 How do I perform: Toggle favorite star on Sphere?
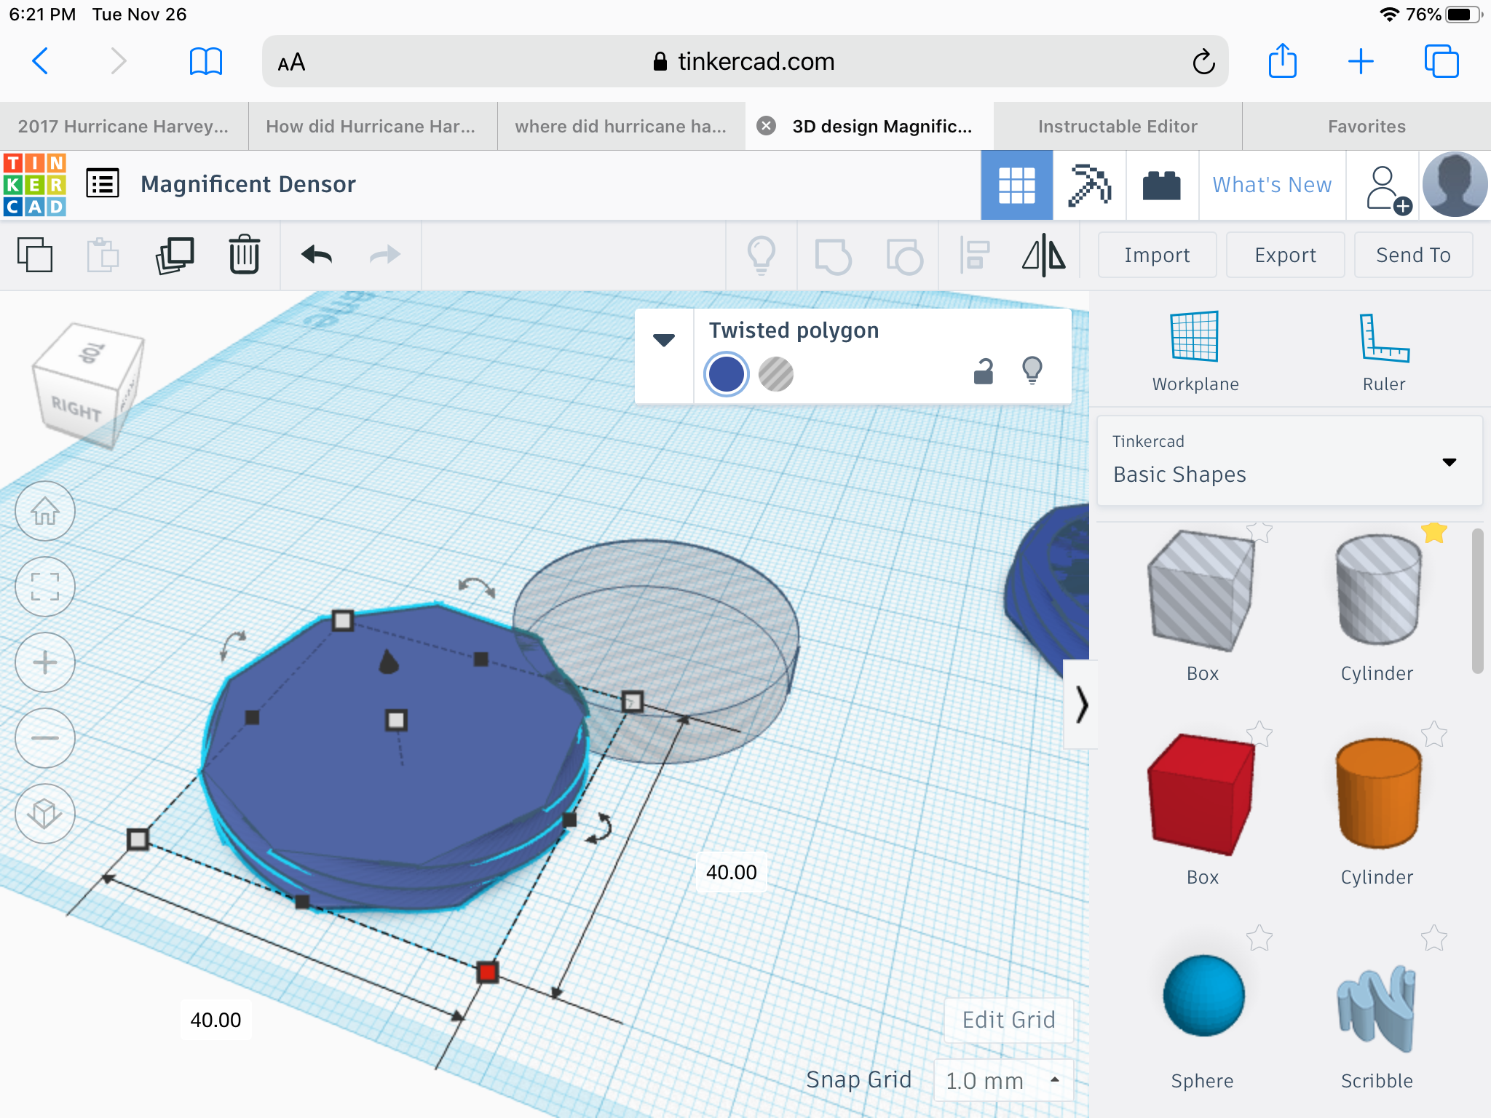point(1259,938)
